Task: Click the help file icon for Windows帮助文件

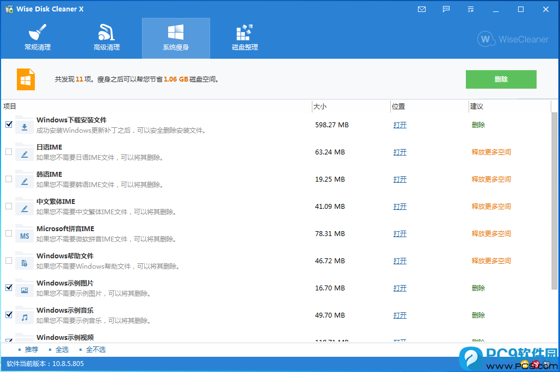Action: 24,261
